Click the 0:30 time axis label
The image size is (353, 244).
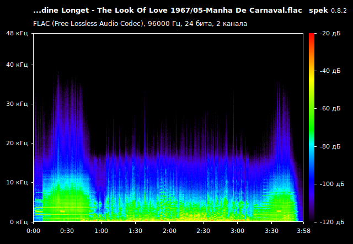[67, 231]
